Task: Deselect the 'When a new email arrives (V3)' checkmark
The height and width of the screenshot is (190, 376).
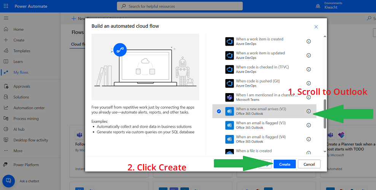Action: pos(219,111)
